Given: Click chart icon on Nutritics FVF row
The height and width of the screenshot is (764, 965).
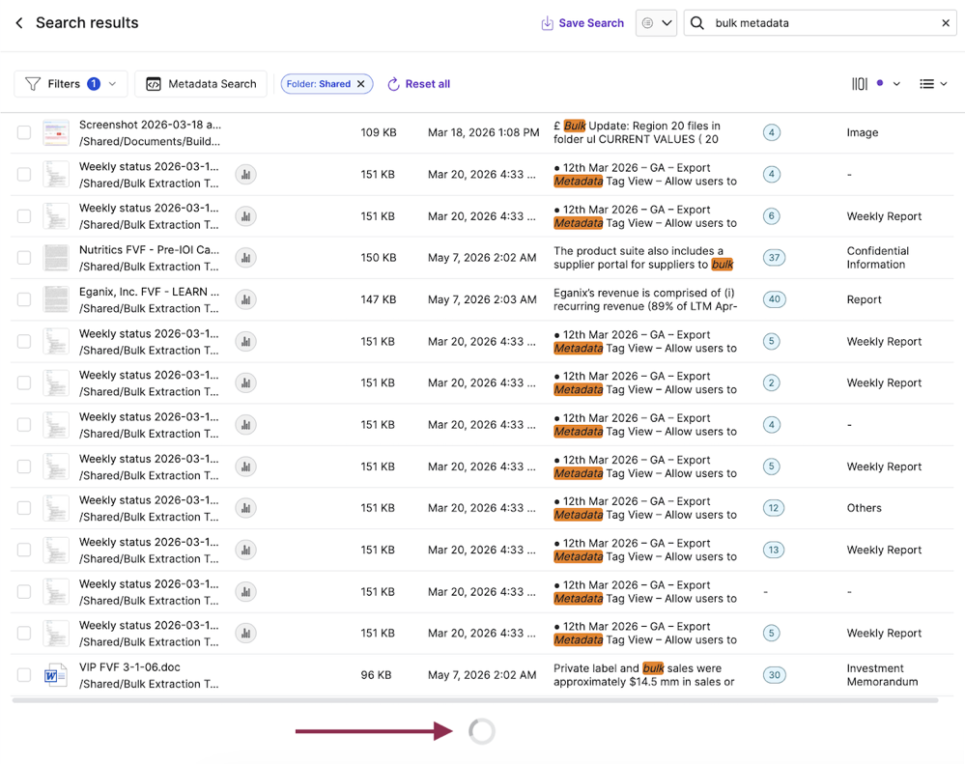Looking at the screenshot, I should point(245,258).
